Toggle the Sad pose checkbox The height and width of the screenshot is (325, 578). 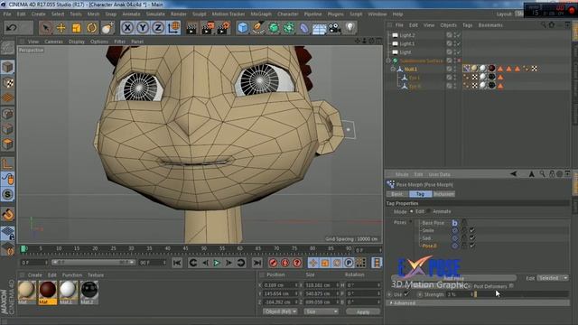tap(471, 238)
